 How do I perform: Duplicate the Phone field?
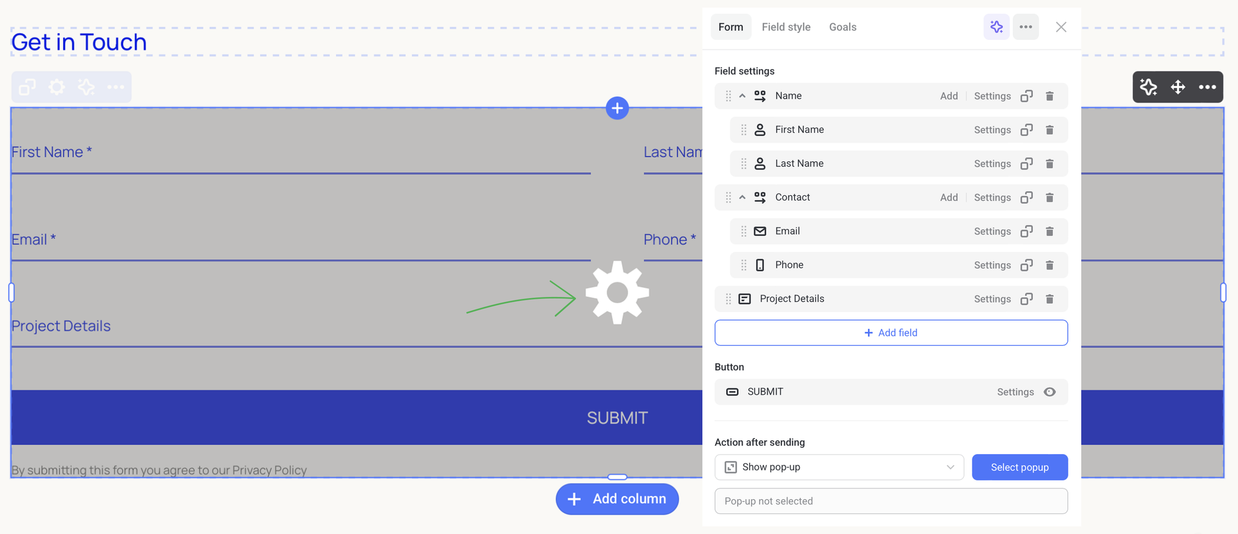[x=1027, y=265]
